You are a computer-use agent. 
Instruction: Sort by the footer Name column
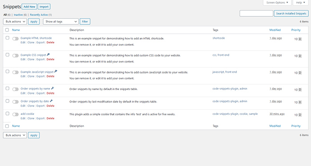16,126
